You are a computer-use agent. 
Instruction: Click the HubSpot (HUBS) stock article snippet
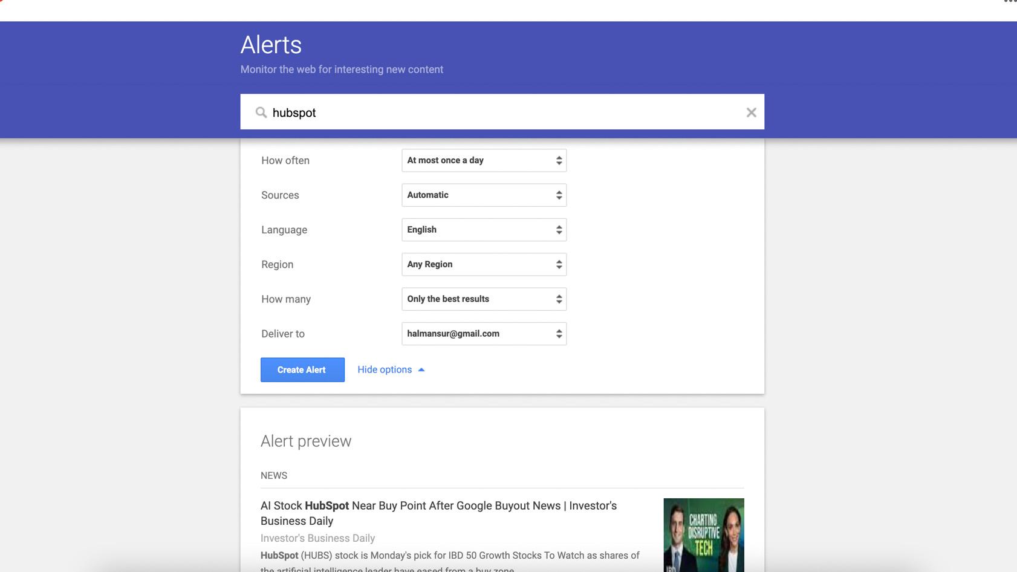click(450, 556)
